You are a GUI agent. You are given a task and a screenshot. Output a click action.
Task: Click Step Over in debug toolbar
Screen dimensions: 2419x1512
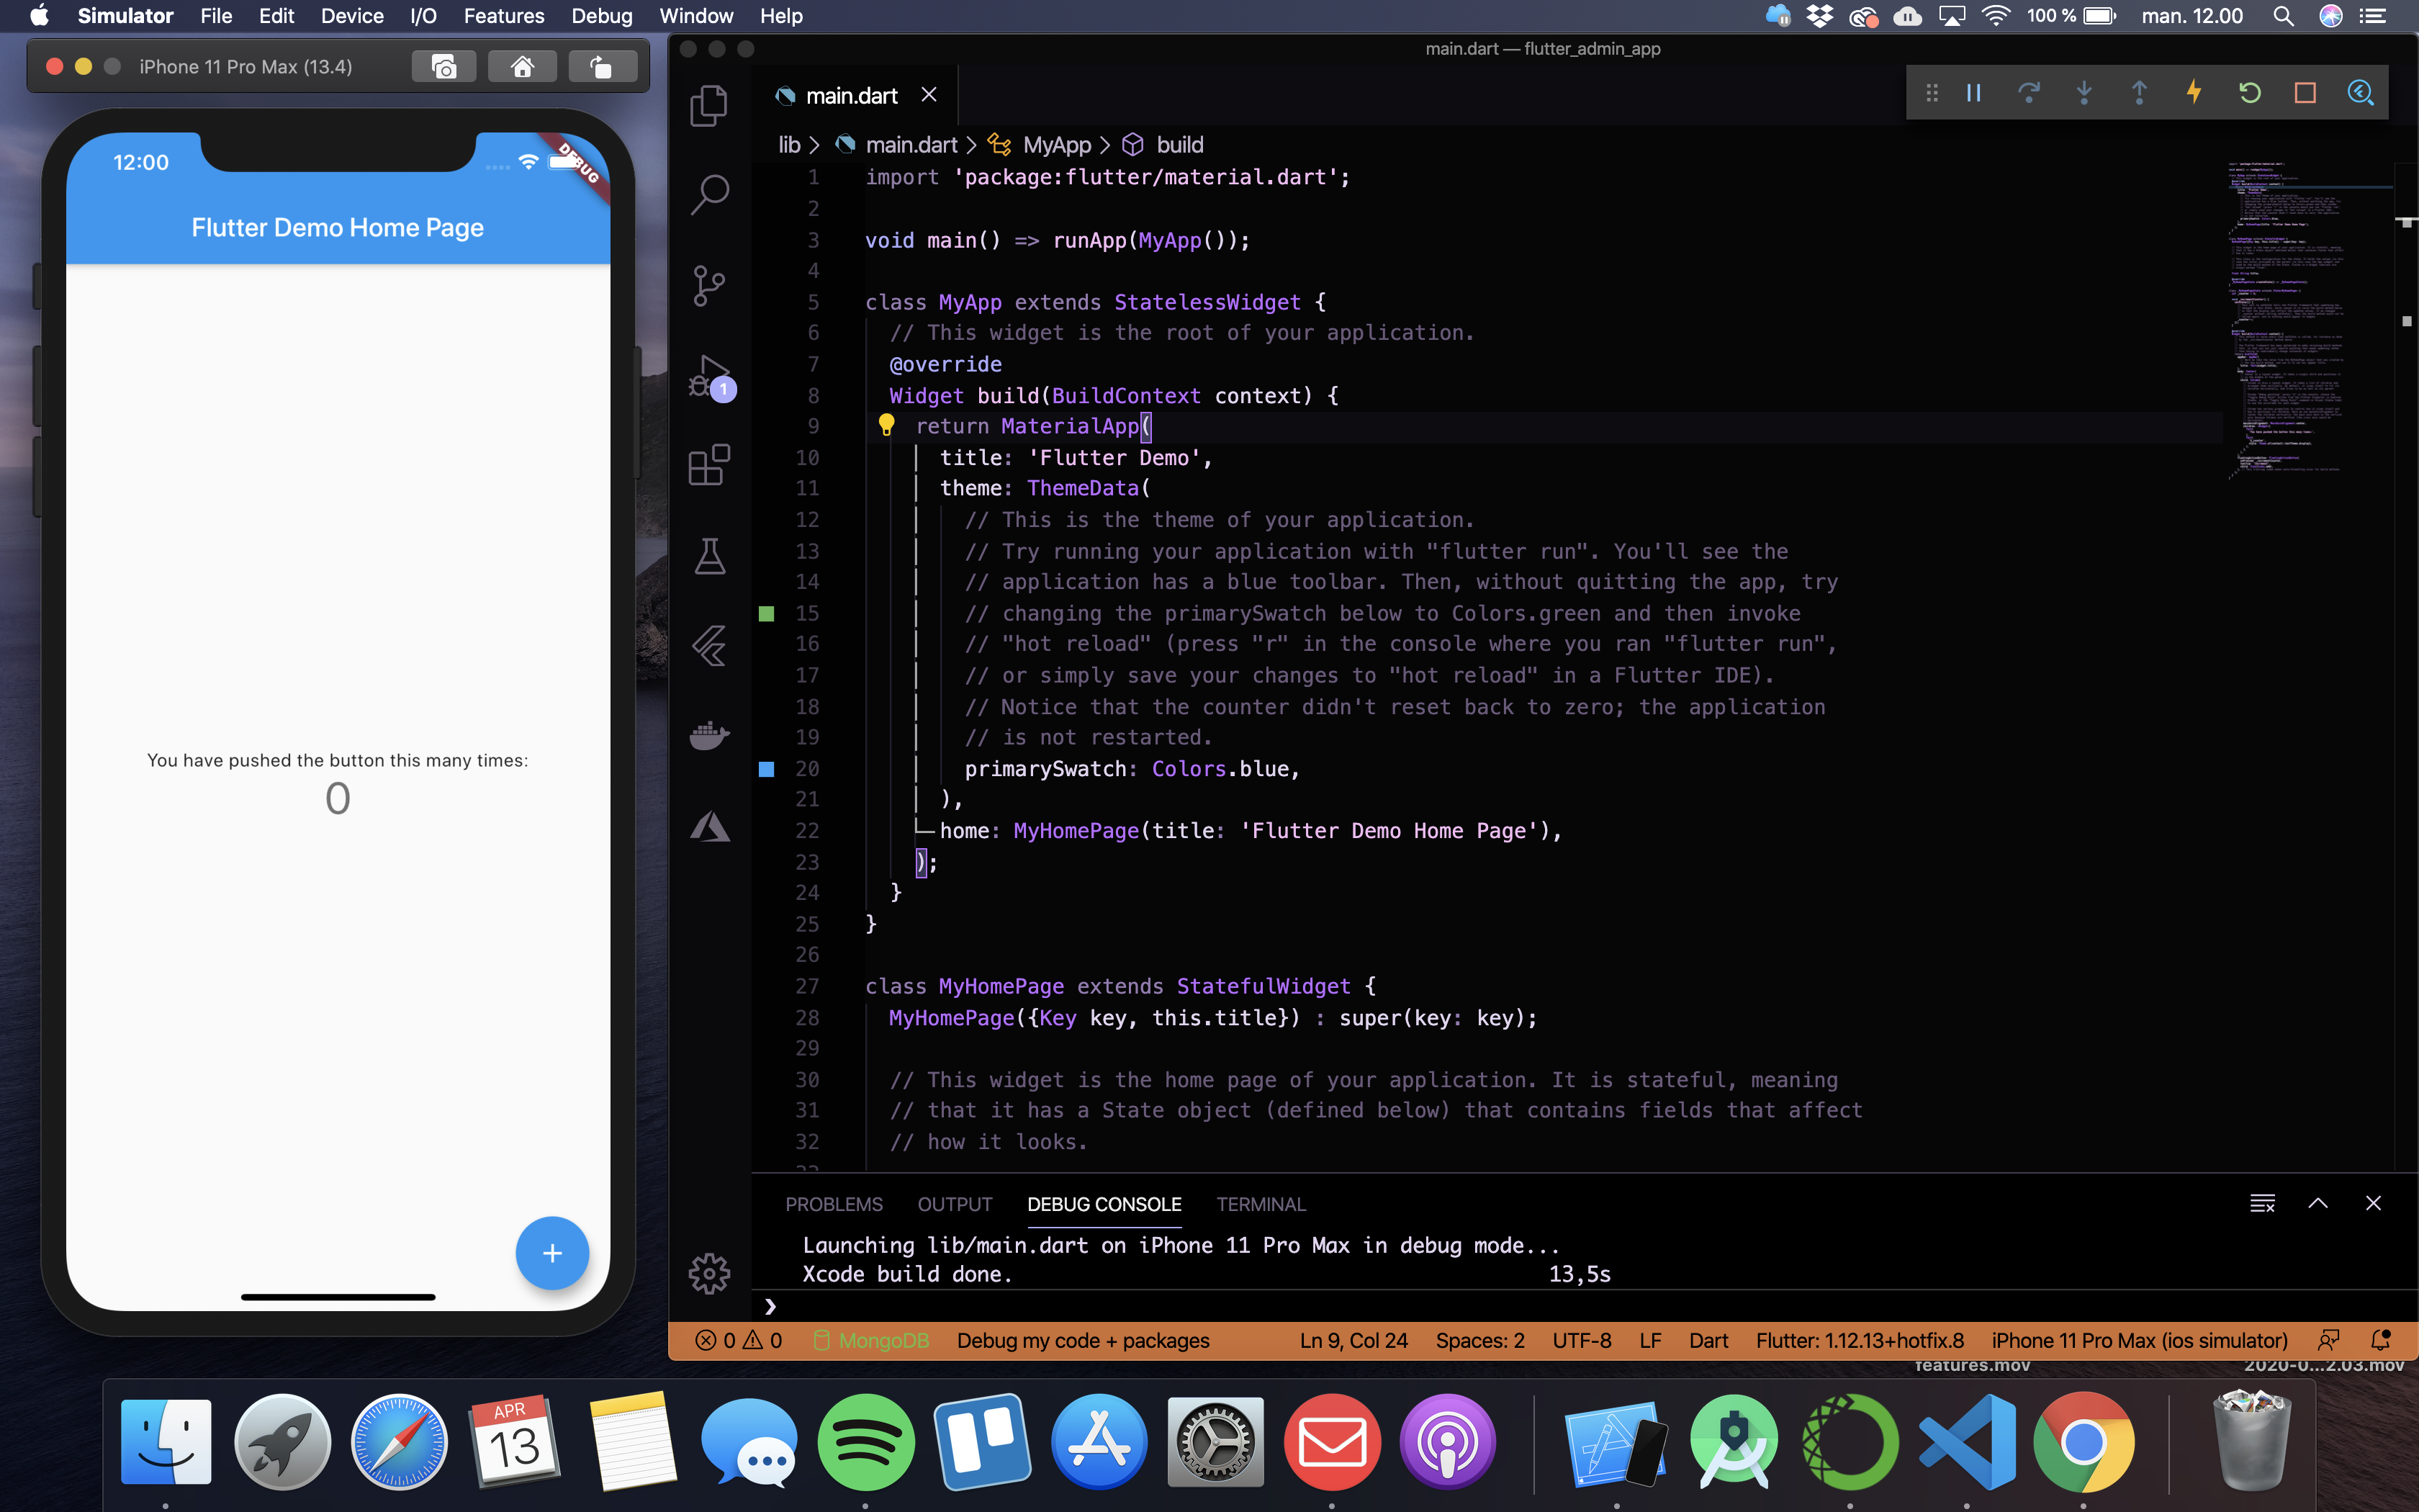(2028, 93)
